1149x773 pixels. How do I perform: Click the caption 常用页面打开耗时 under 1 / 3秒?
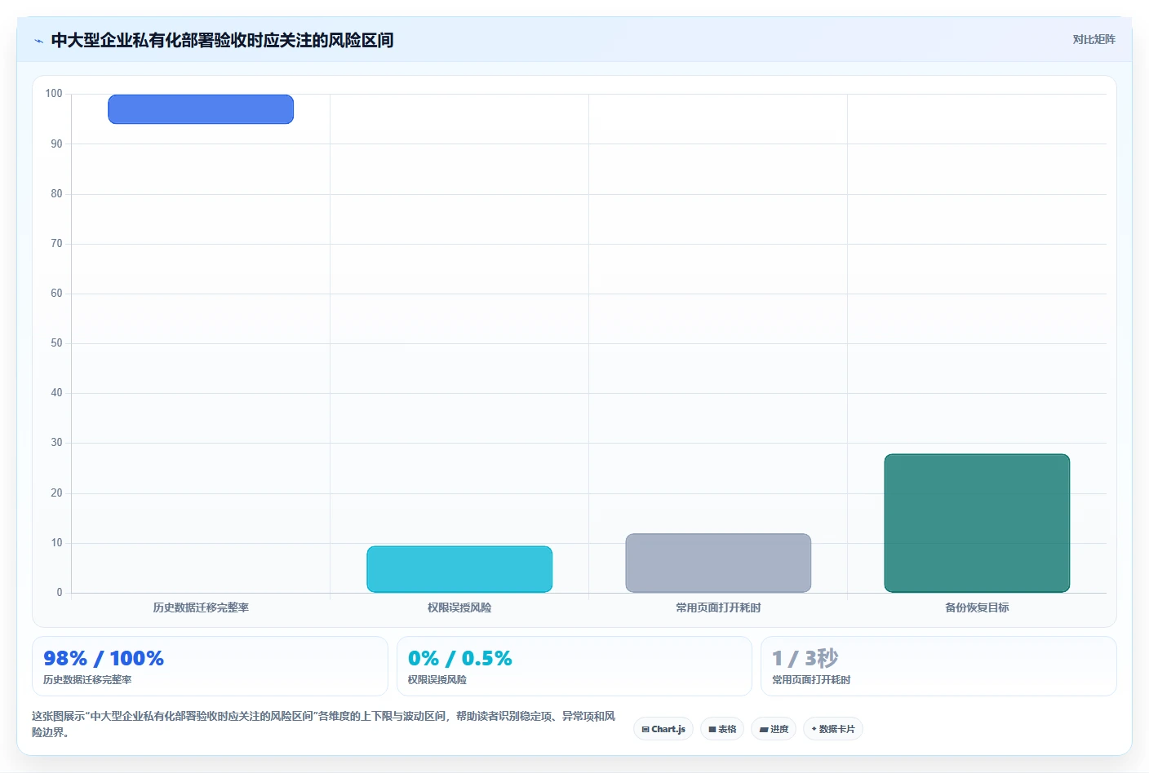pyautogui.click(x=811, y=680)
